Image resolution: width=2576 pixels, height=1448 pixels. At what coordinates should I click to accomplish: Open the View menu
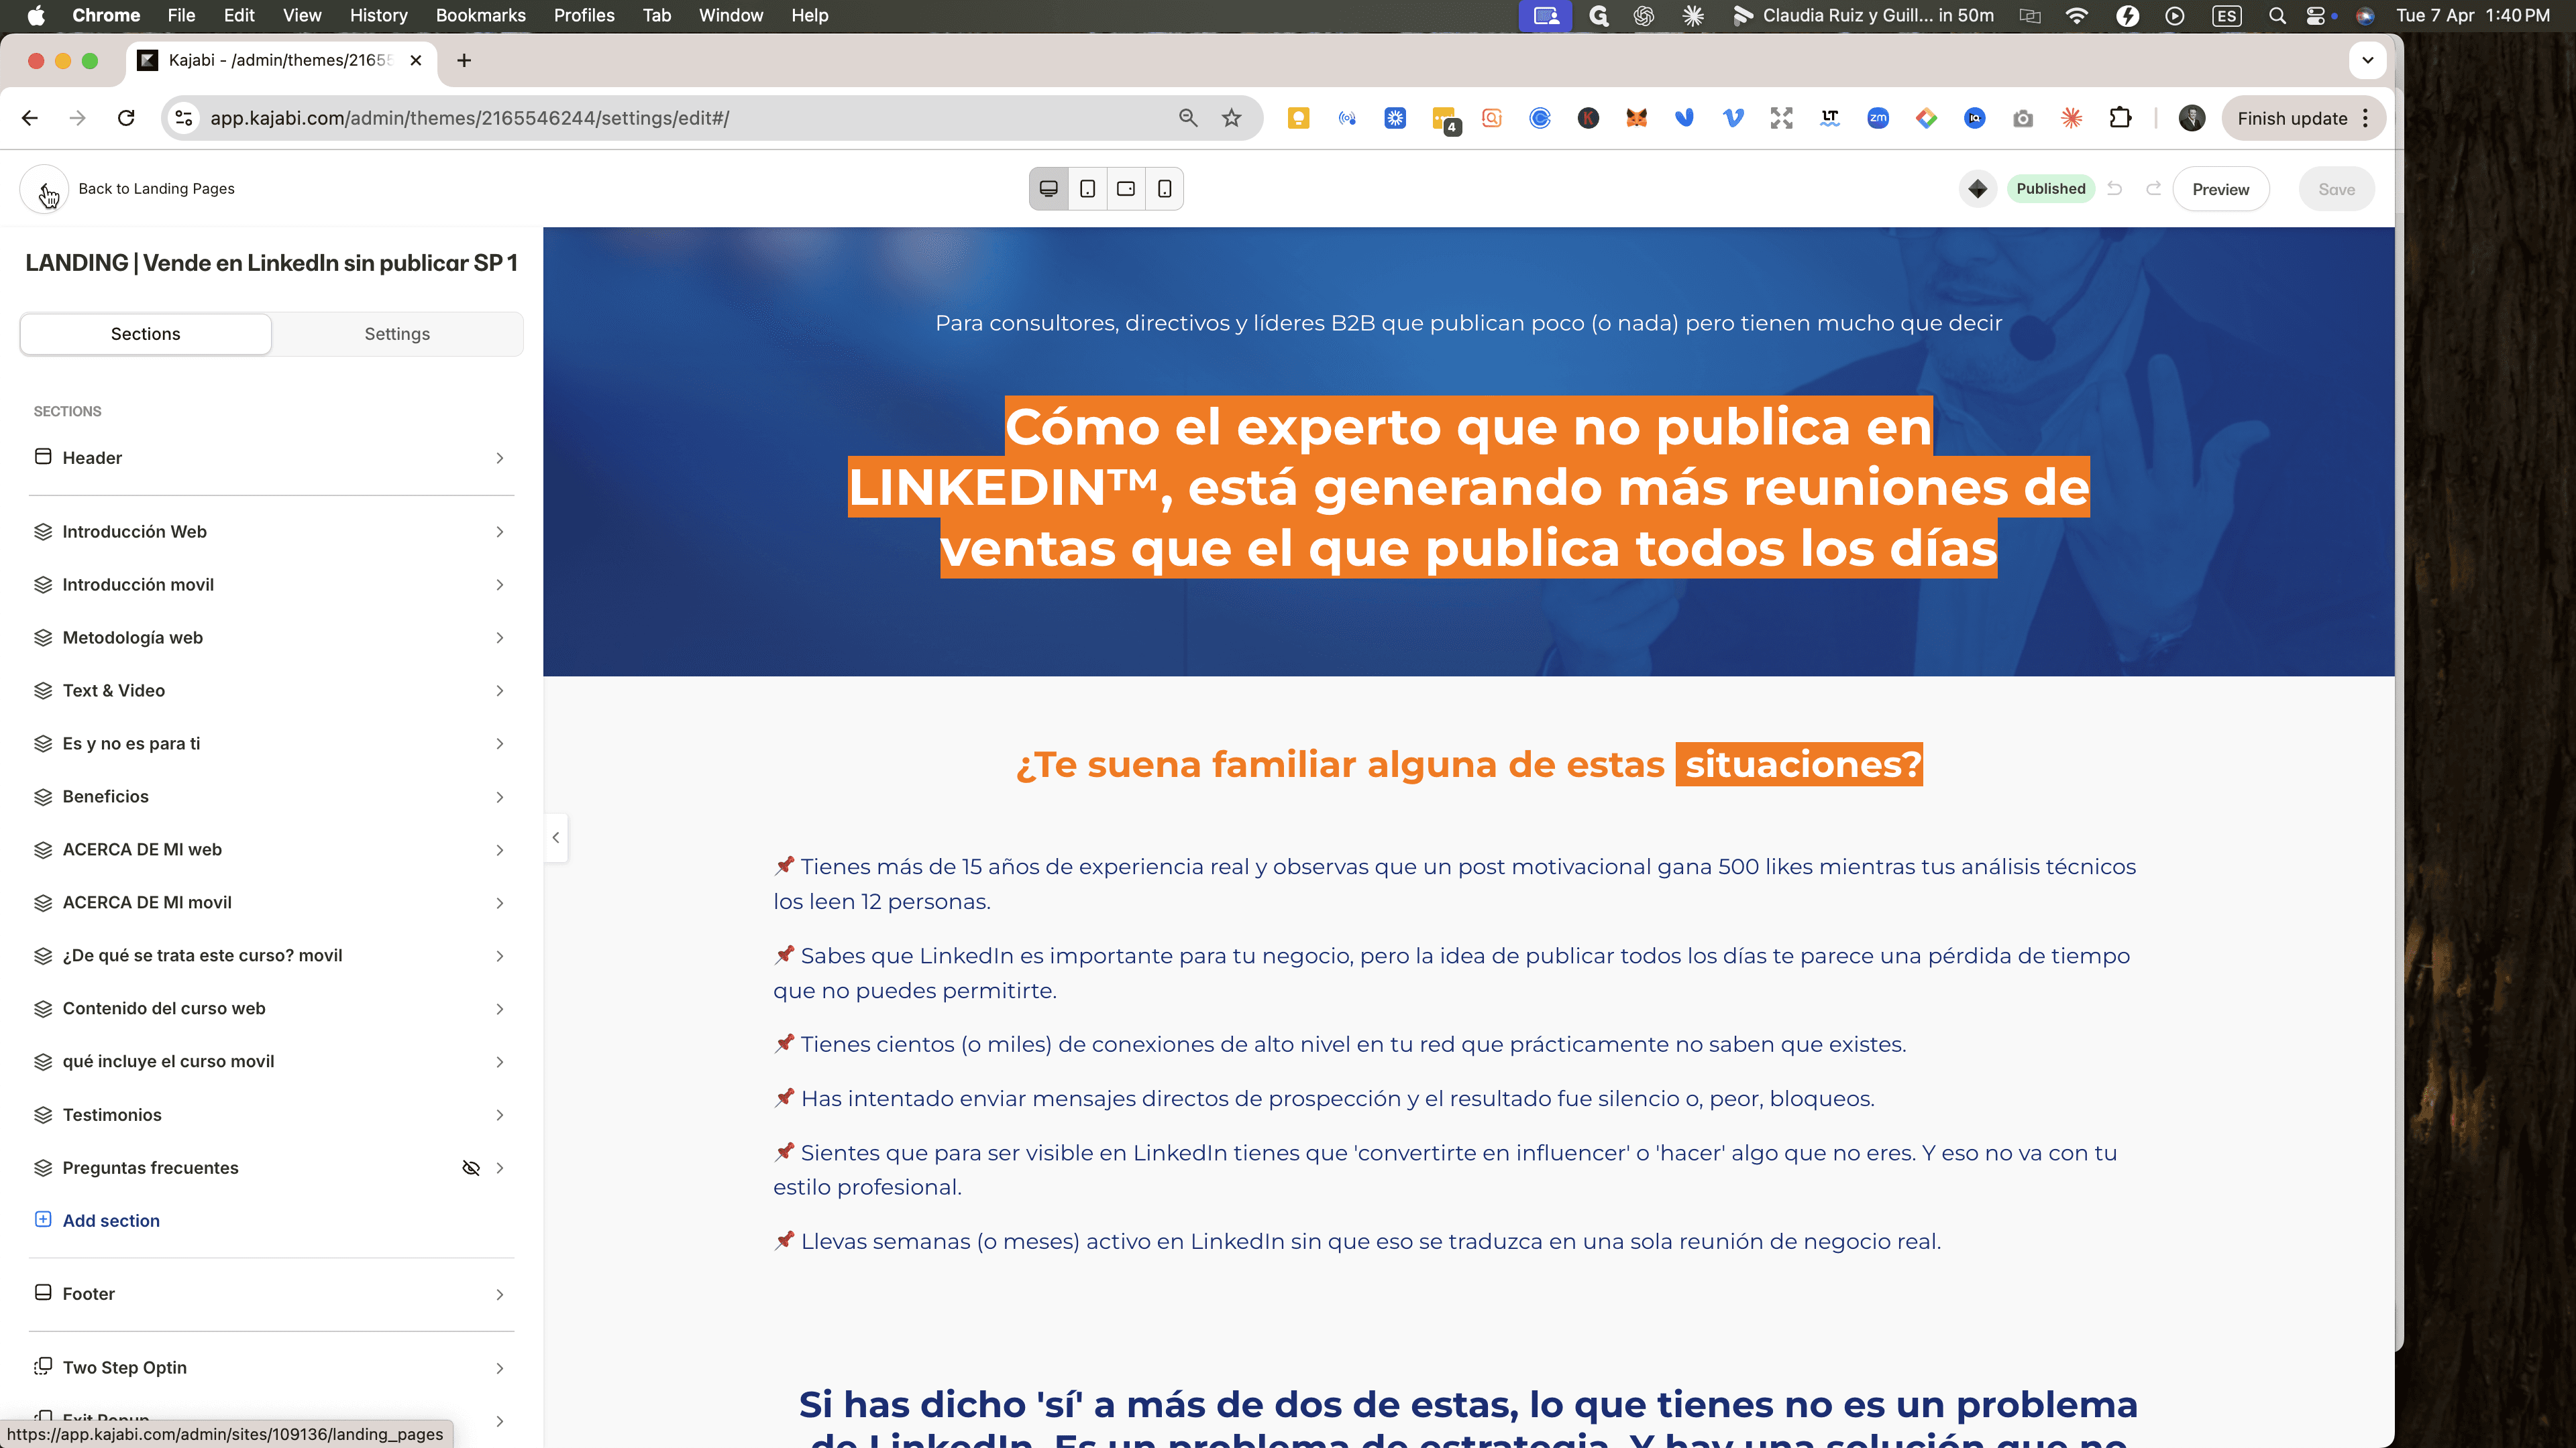coord(302,15)
